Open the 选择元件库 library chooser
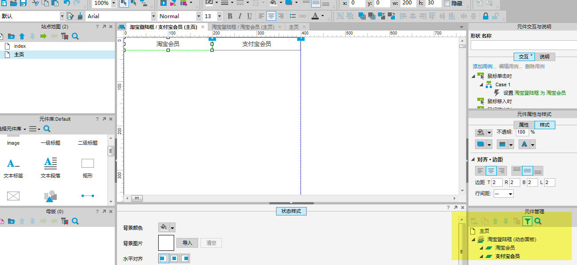Viewport: 577px width, 265px height. tap(13, 129)
